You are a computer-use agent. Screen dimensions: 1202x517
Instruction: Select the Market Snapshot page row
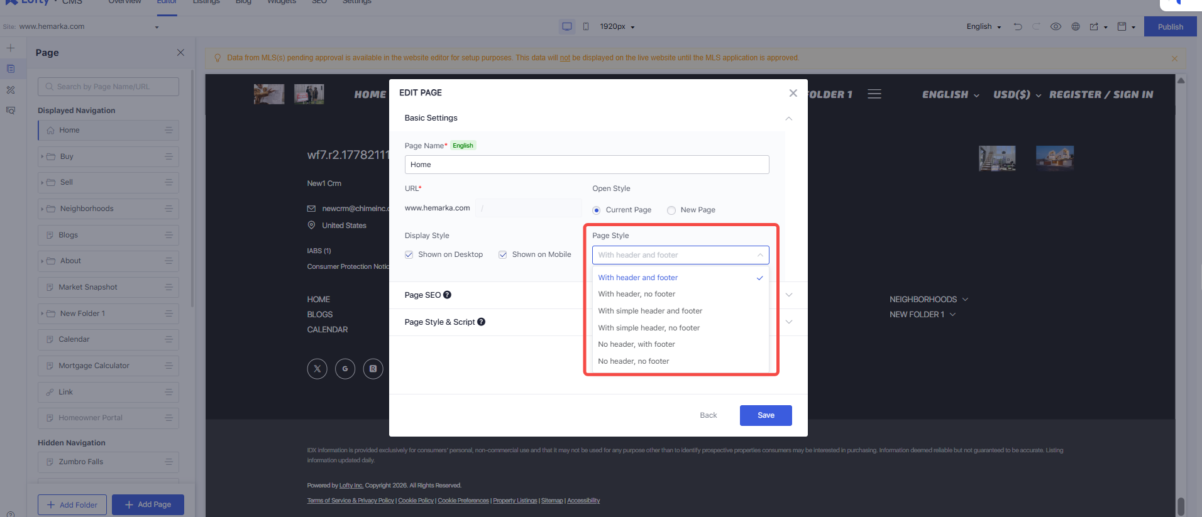pos(108,287)
